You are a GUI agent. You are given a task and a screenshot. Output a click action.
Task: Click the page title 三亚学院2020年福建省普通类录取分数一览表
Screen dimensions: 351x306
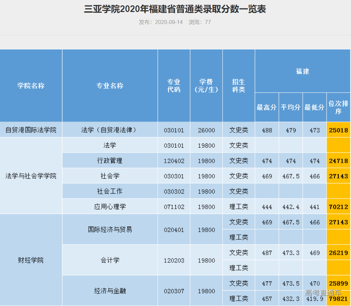pos(175,9)
